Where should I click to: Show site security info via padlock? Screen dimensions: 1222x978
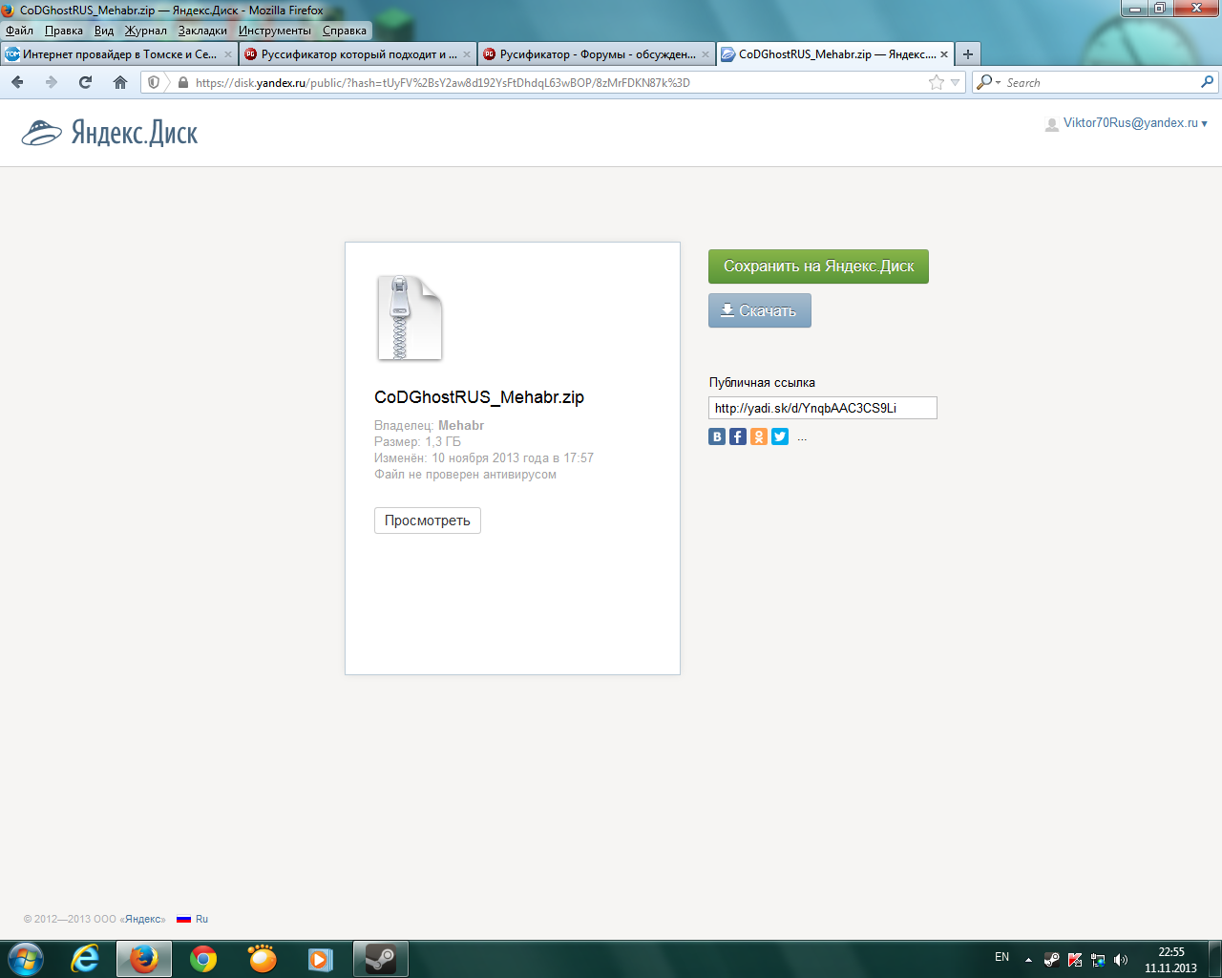[183, 82]
